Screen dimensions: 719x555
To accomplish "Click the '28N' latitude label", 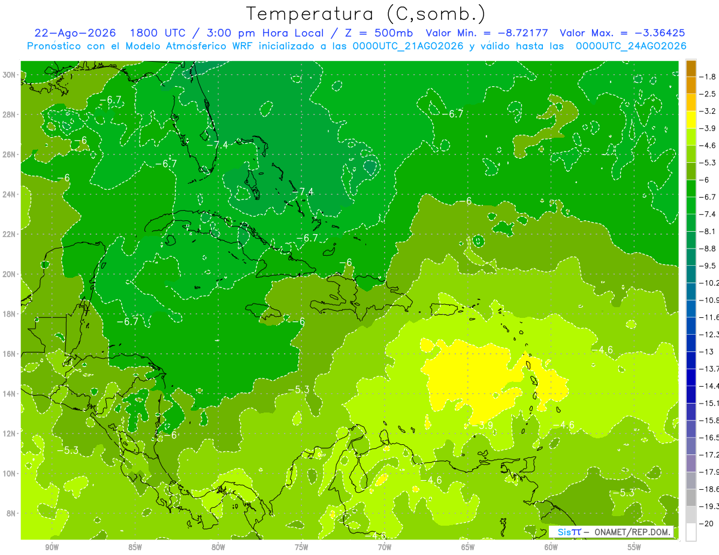I will pos(10,114).
